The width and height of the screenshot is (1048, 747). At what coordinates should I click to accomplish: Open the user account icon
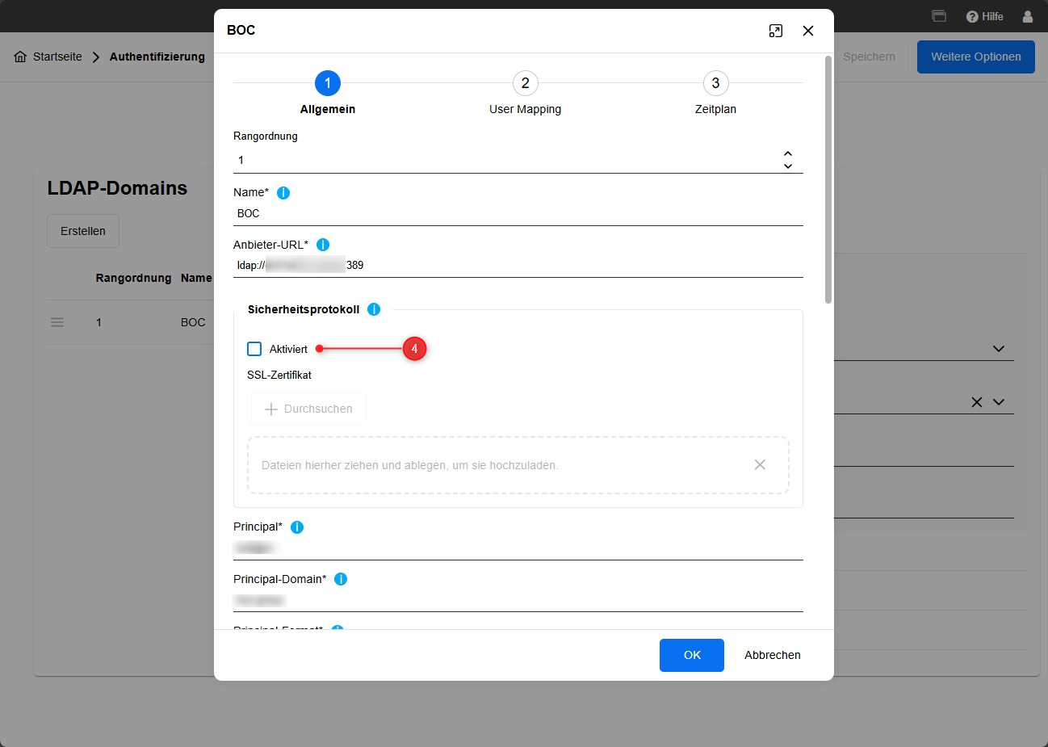(x=1028, y=16)
